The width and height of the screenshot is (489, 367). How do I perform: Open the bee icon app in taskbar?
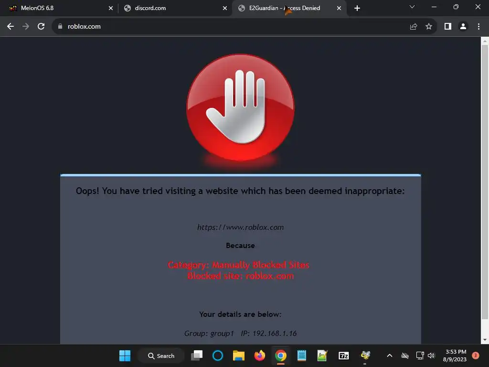click(365, 355)
